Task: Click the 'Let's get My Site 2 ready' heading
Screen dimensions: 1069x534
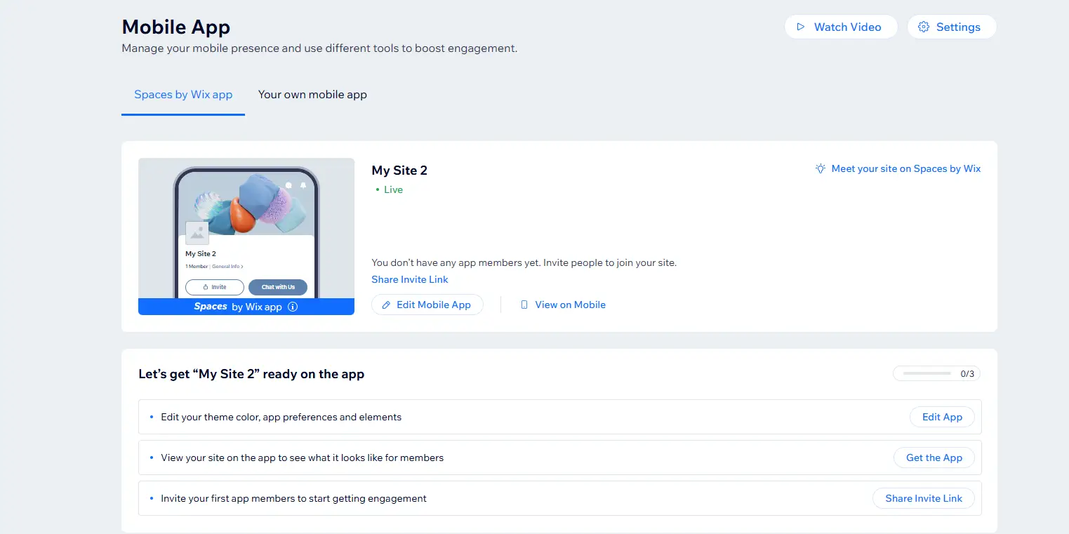Action: click(x=251, y=374)
